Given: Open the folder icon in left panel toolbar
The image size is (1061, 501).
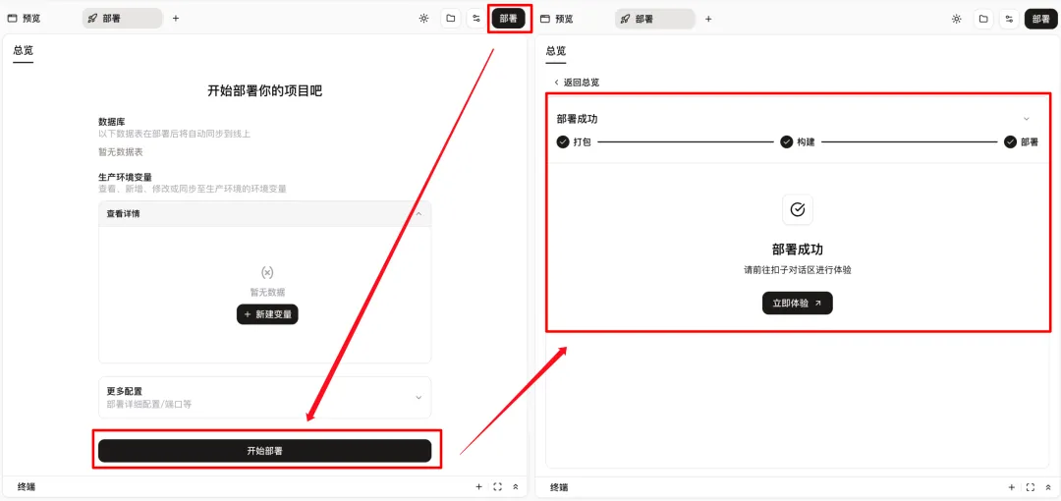Looking at the screenshot, I should 450,19.
